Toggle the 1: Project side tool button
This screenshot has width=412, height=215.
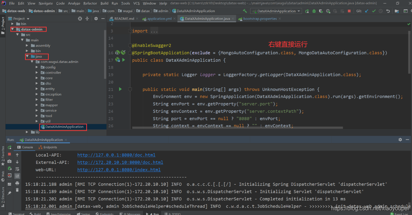pyautogui.click(x=3, y=25)
